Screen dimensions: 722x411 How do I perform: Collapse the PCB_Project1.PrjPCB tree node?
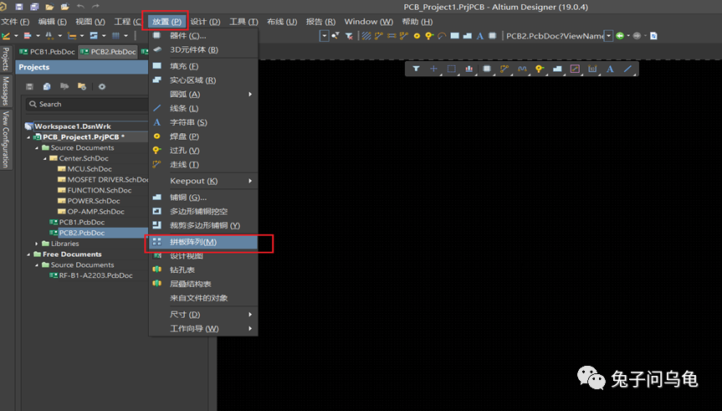coord(29,137)
